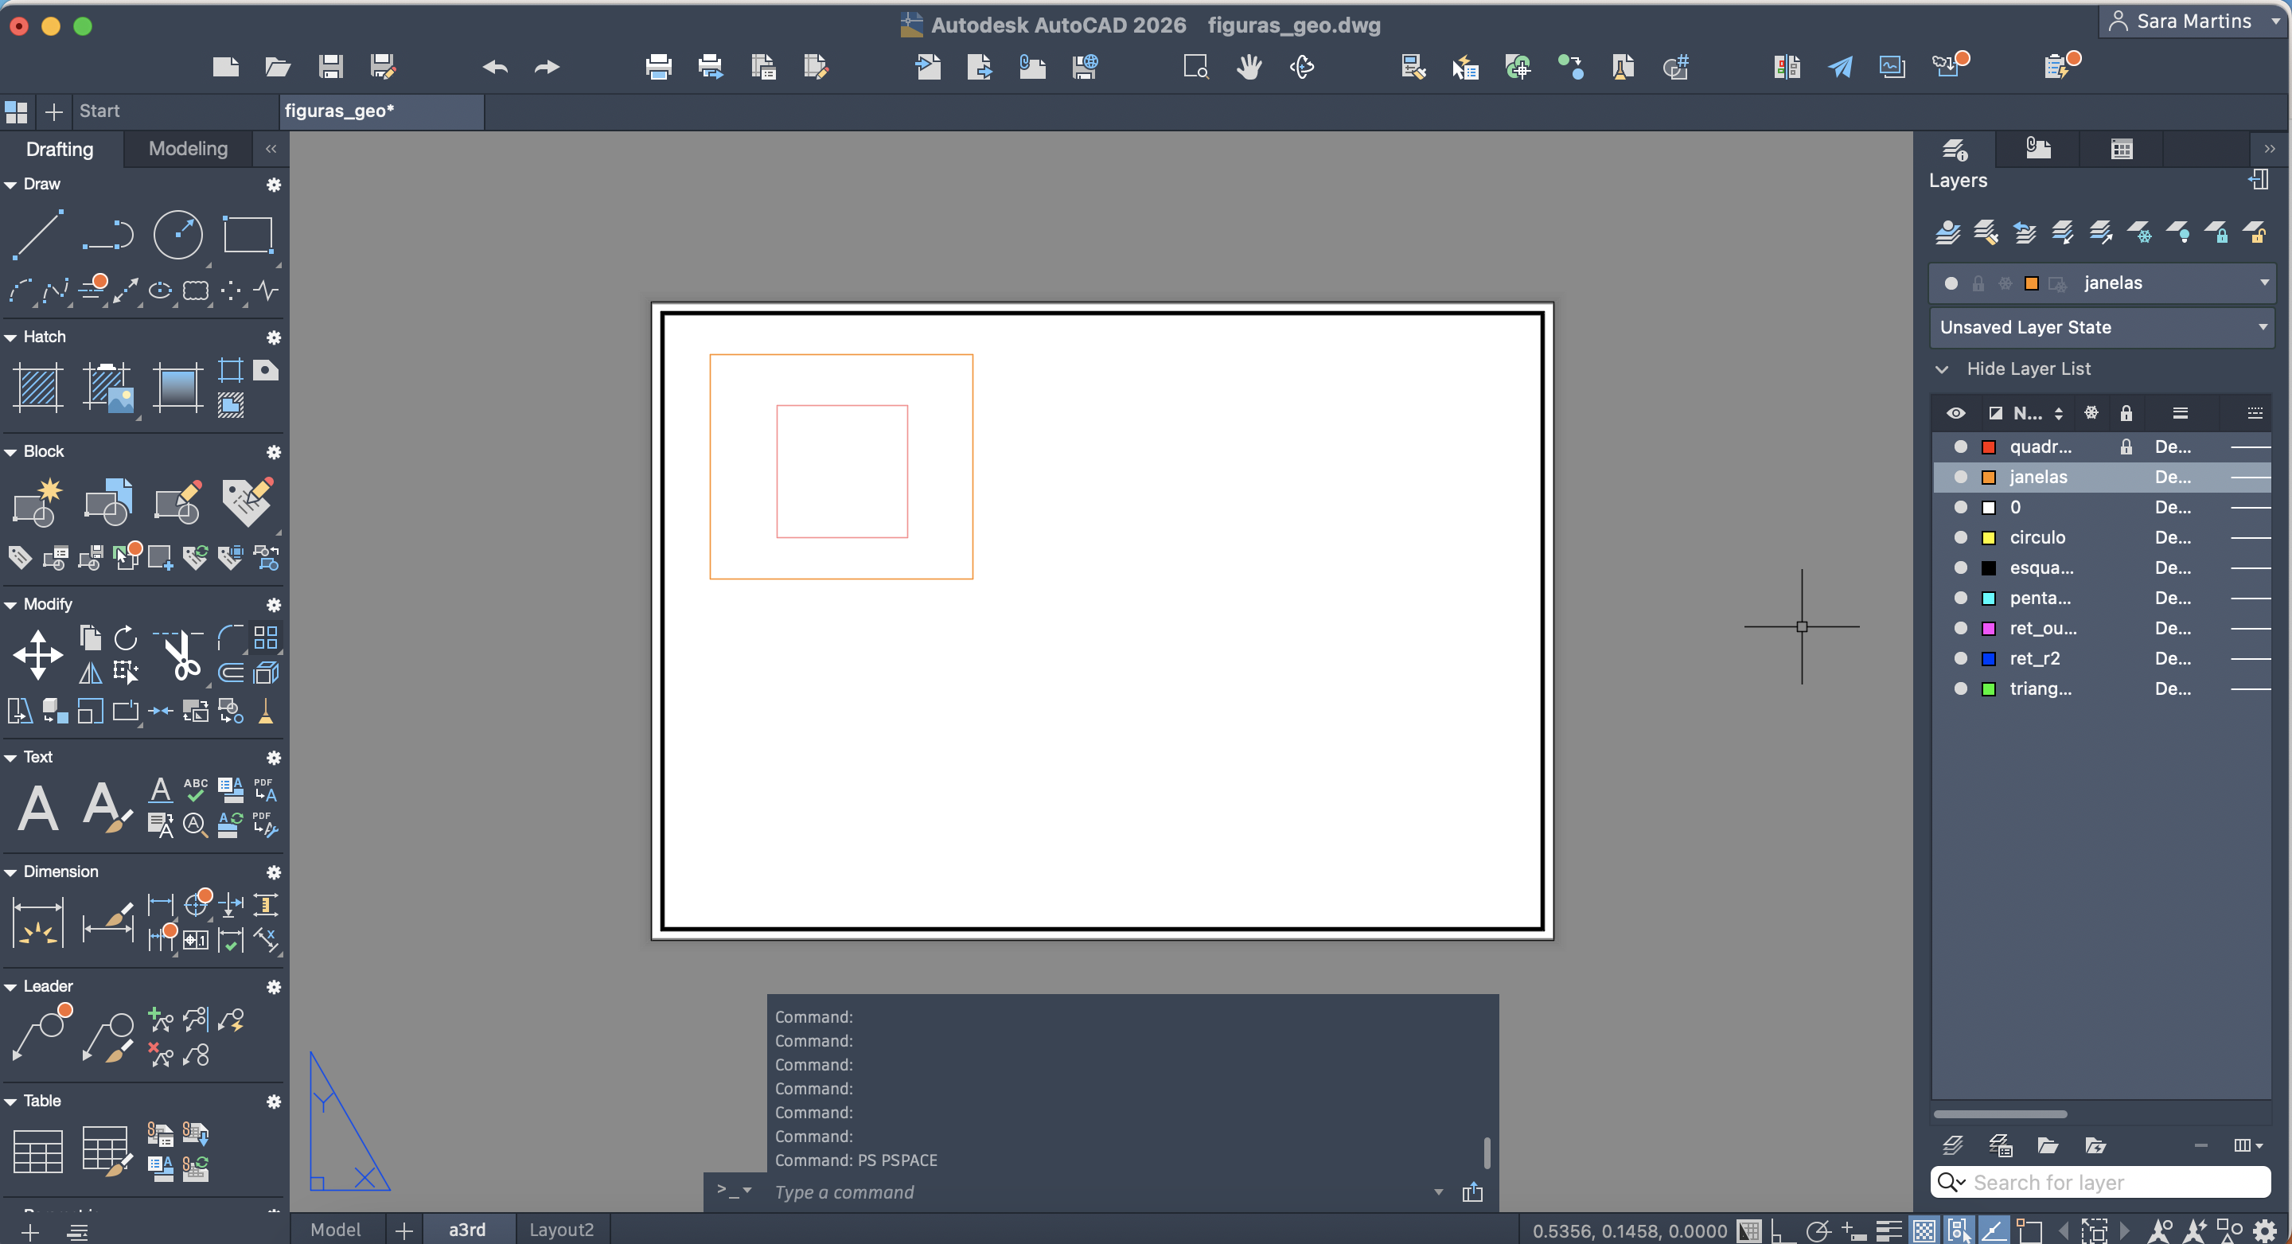Open the current layer janelas dropdown
The height and width of the screenshot is (1244, 2292).
(x=2263, y=283)
